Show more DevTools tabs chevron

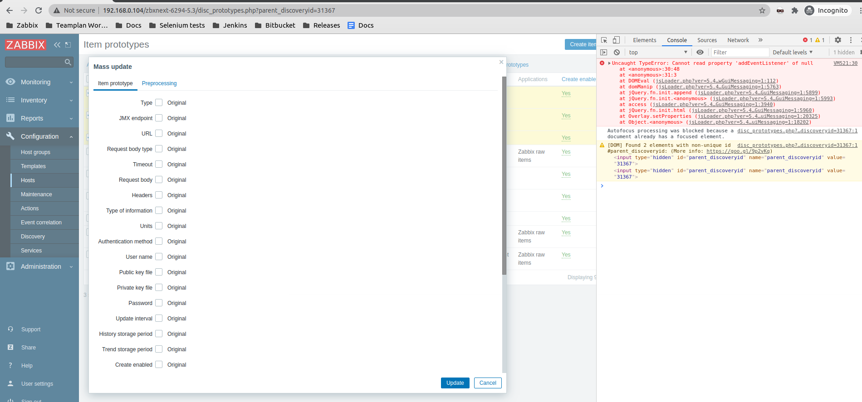760,40
